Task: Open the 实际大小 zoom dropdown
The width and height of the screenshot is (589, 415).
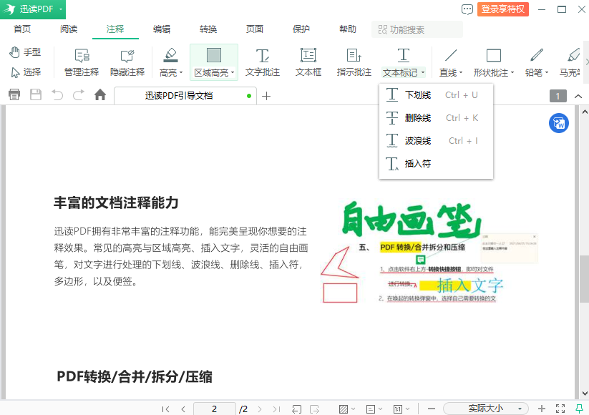Action: [486, 409]
